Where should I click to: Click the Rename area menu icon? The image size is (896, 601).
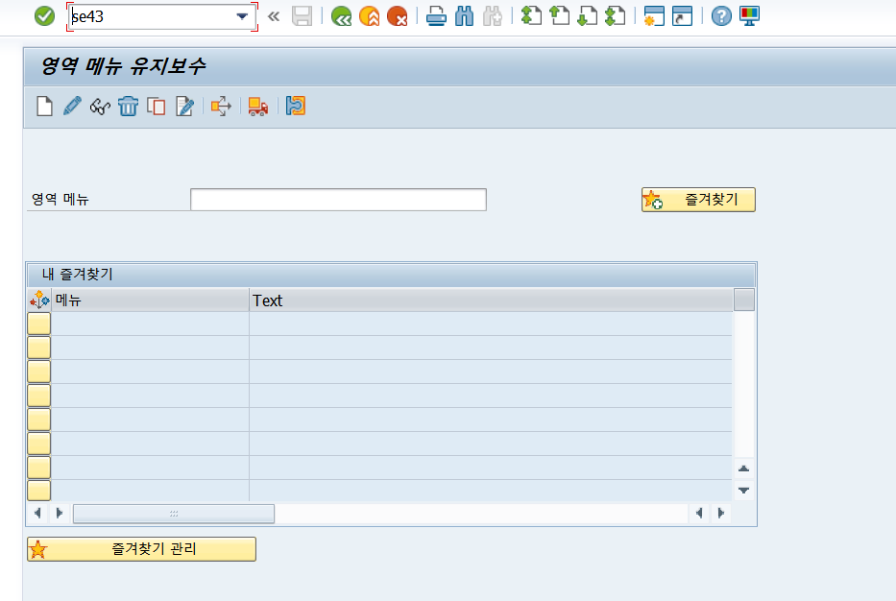click(184, 107)
